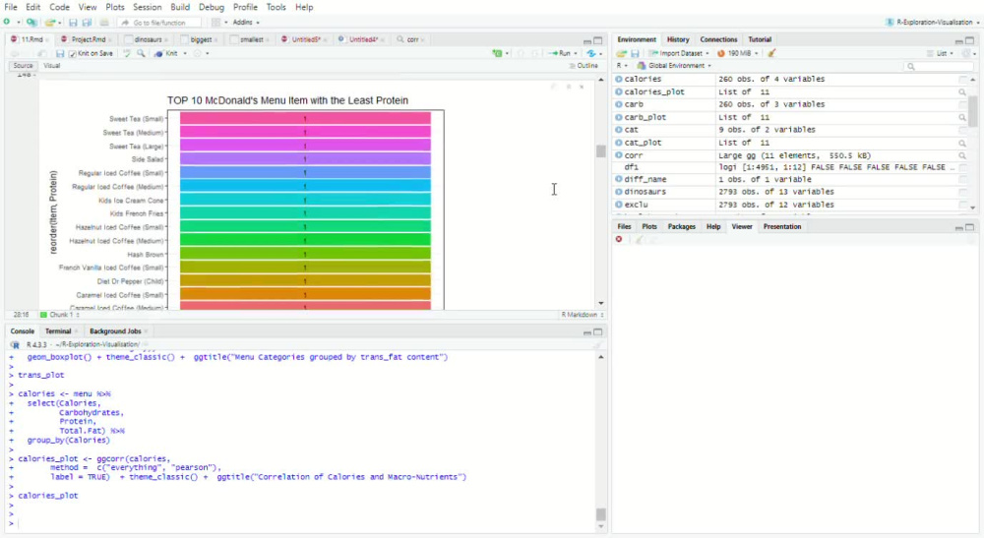Click the editor vertical scrollbar thumb
Screen dimensions: 984x538
coord(600,151)
